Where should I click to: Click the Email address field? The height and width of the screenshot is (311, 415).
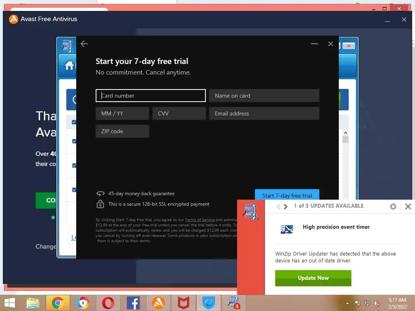point(264,113)
